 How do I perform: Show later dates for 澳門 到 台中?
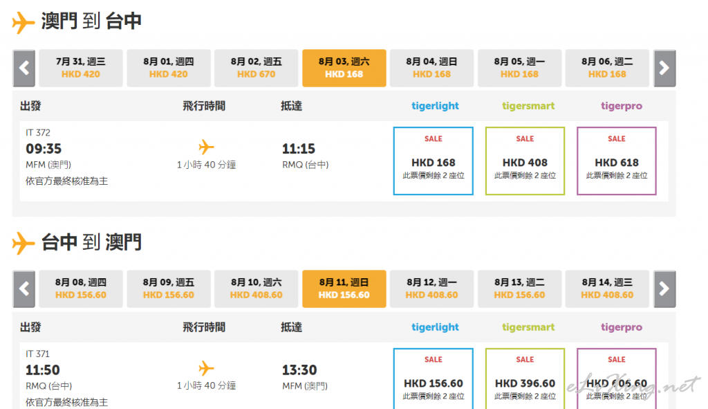(x=664, y=69)
